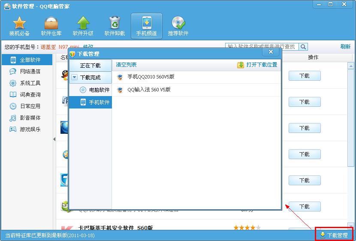The image size is (356, 241).
Task: Click the scrollbar up arrow
Action: click(351, 66)
